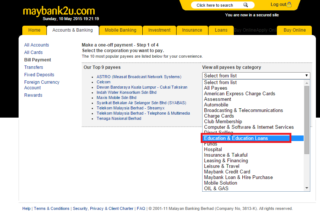
Task: Open the Home tab
Action: tap(34, 30)
